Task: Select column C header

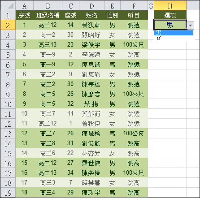Action: pos(70,6)
